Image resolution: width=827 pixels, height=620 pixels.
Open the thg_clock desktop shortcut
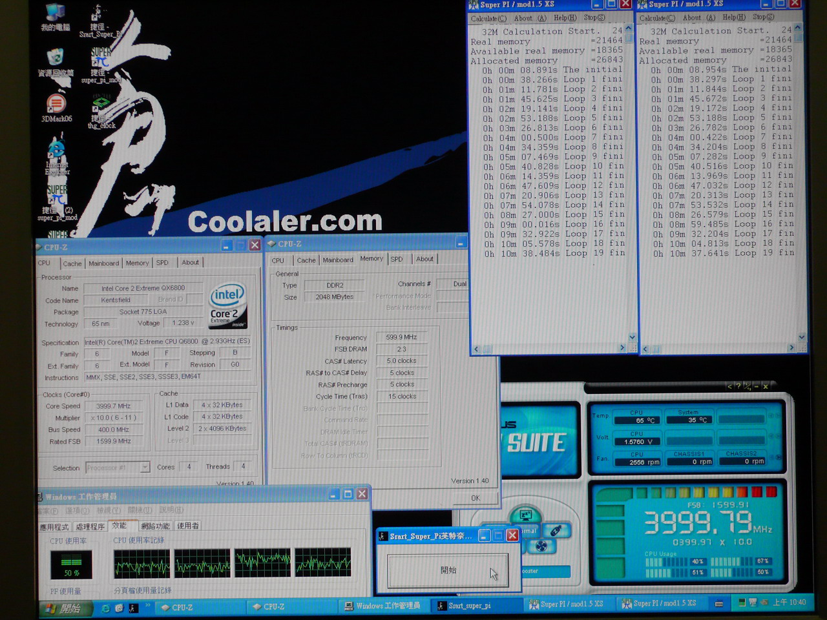tap(102, 112)
